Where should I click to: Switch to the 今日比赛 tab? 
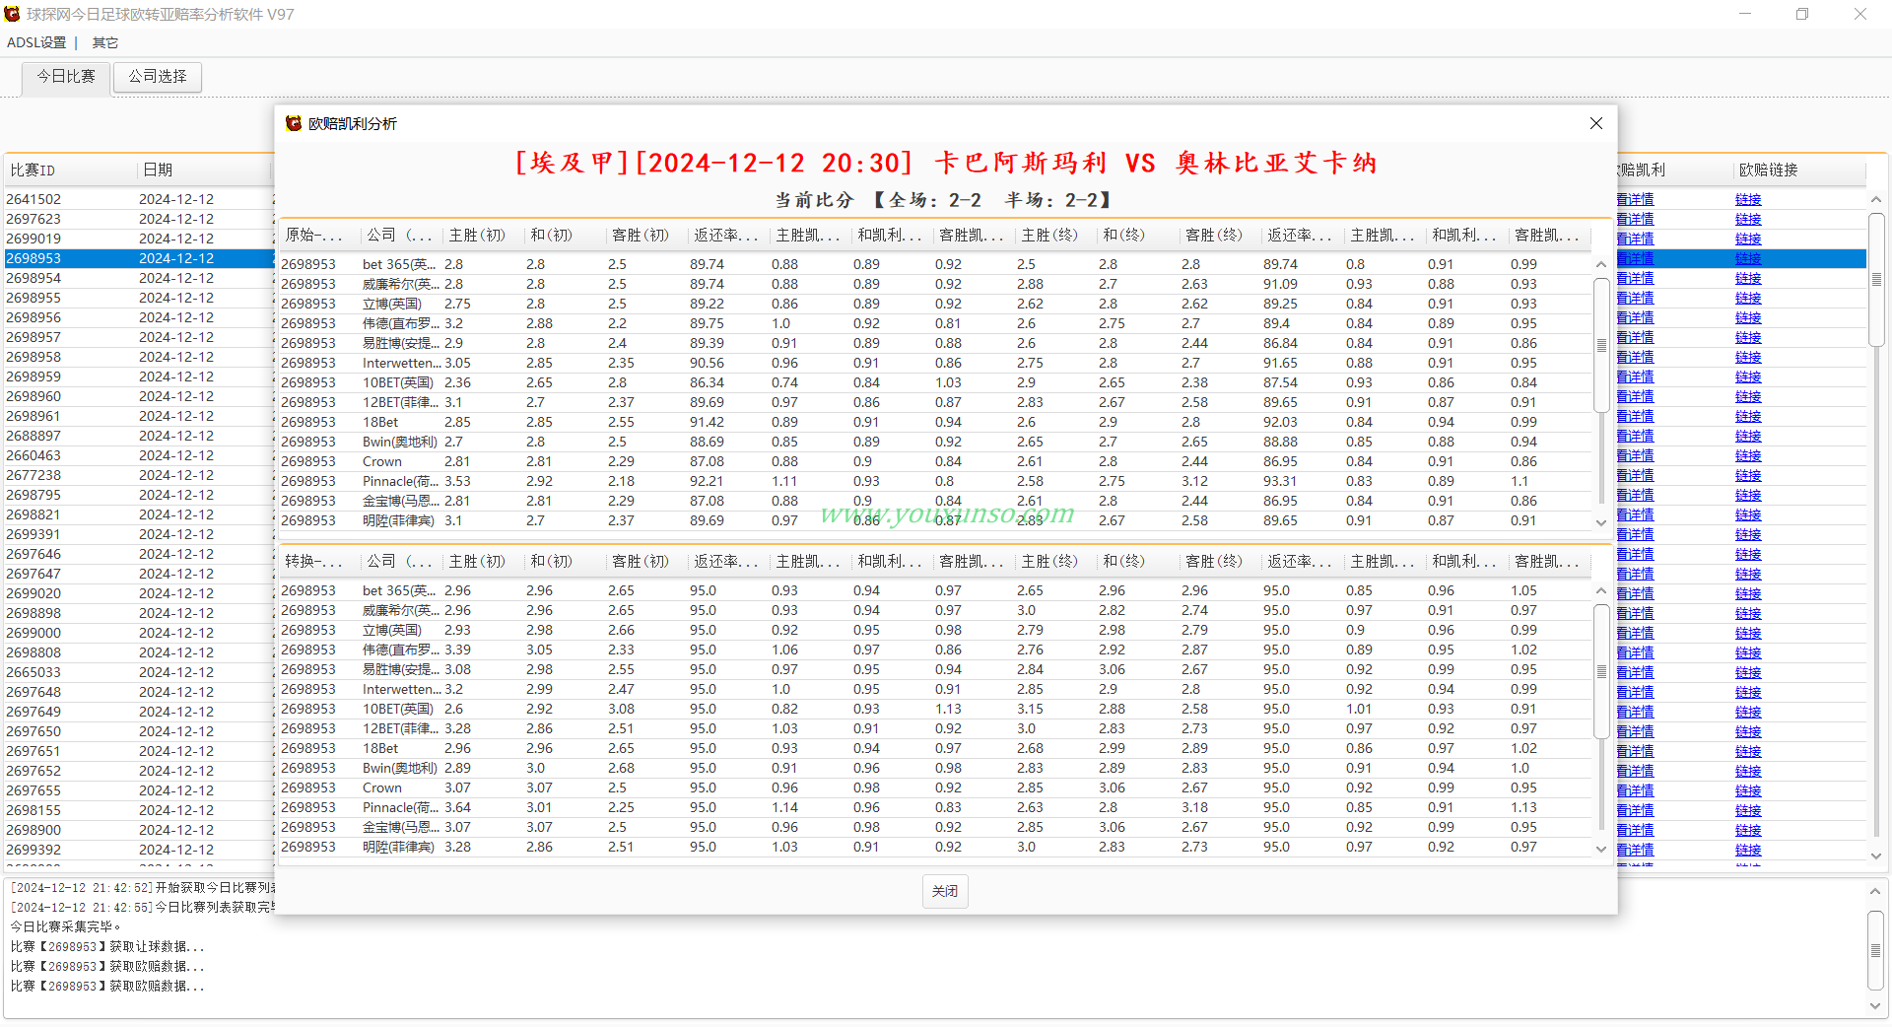(x=66, y=76)
